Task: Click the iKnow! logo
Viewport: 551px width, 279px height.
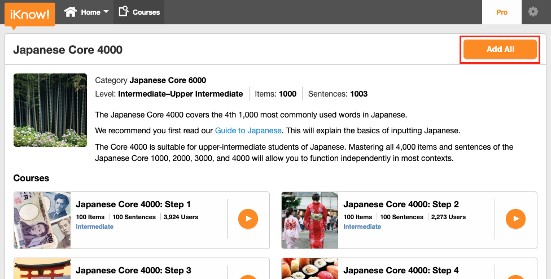Action: pyautogui.click(x=30, y=15)
